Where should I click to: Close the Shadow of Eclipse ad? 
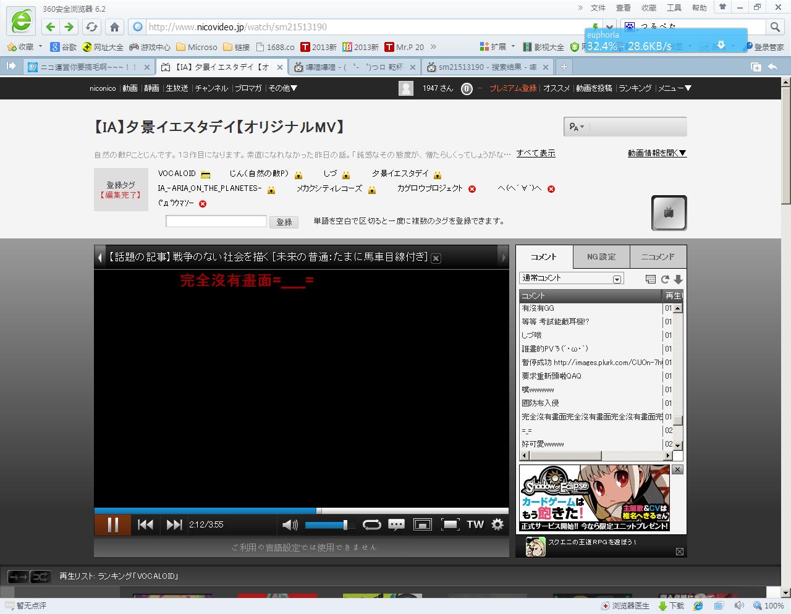(677, 470)
